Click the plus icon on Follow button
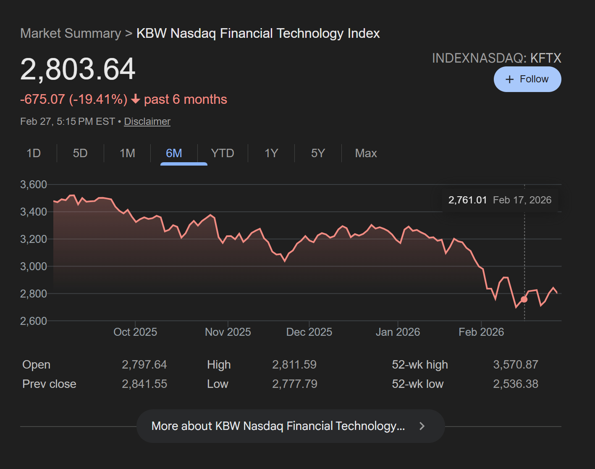 (509, 79)
